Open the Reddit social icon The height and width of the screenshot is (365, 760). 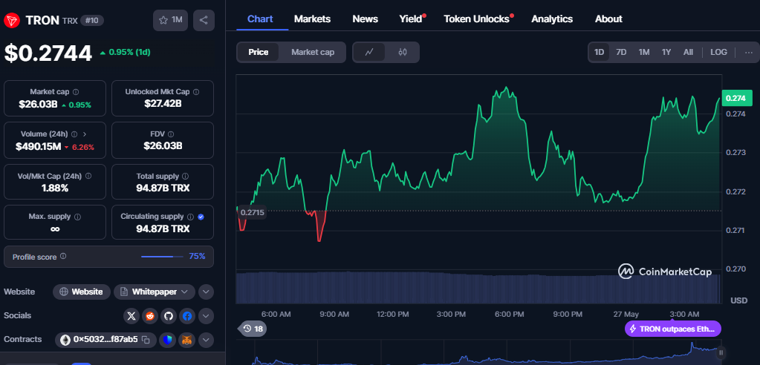point(150,317)
